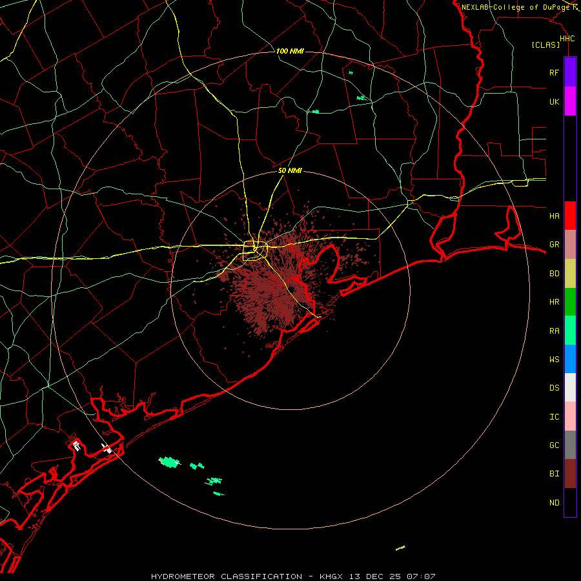Image resolution: width=581 pixels, height=581 pixels.
Task: Click the 'HHC' product code text
Action: click(x=567, y=39)
